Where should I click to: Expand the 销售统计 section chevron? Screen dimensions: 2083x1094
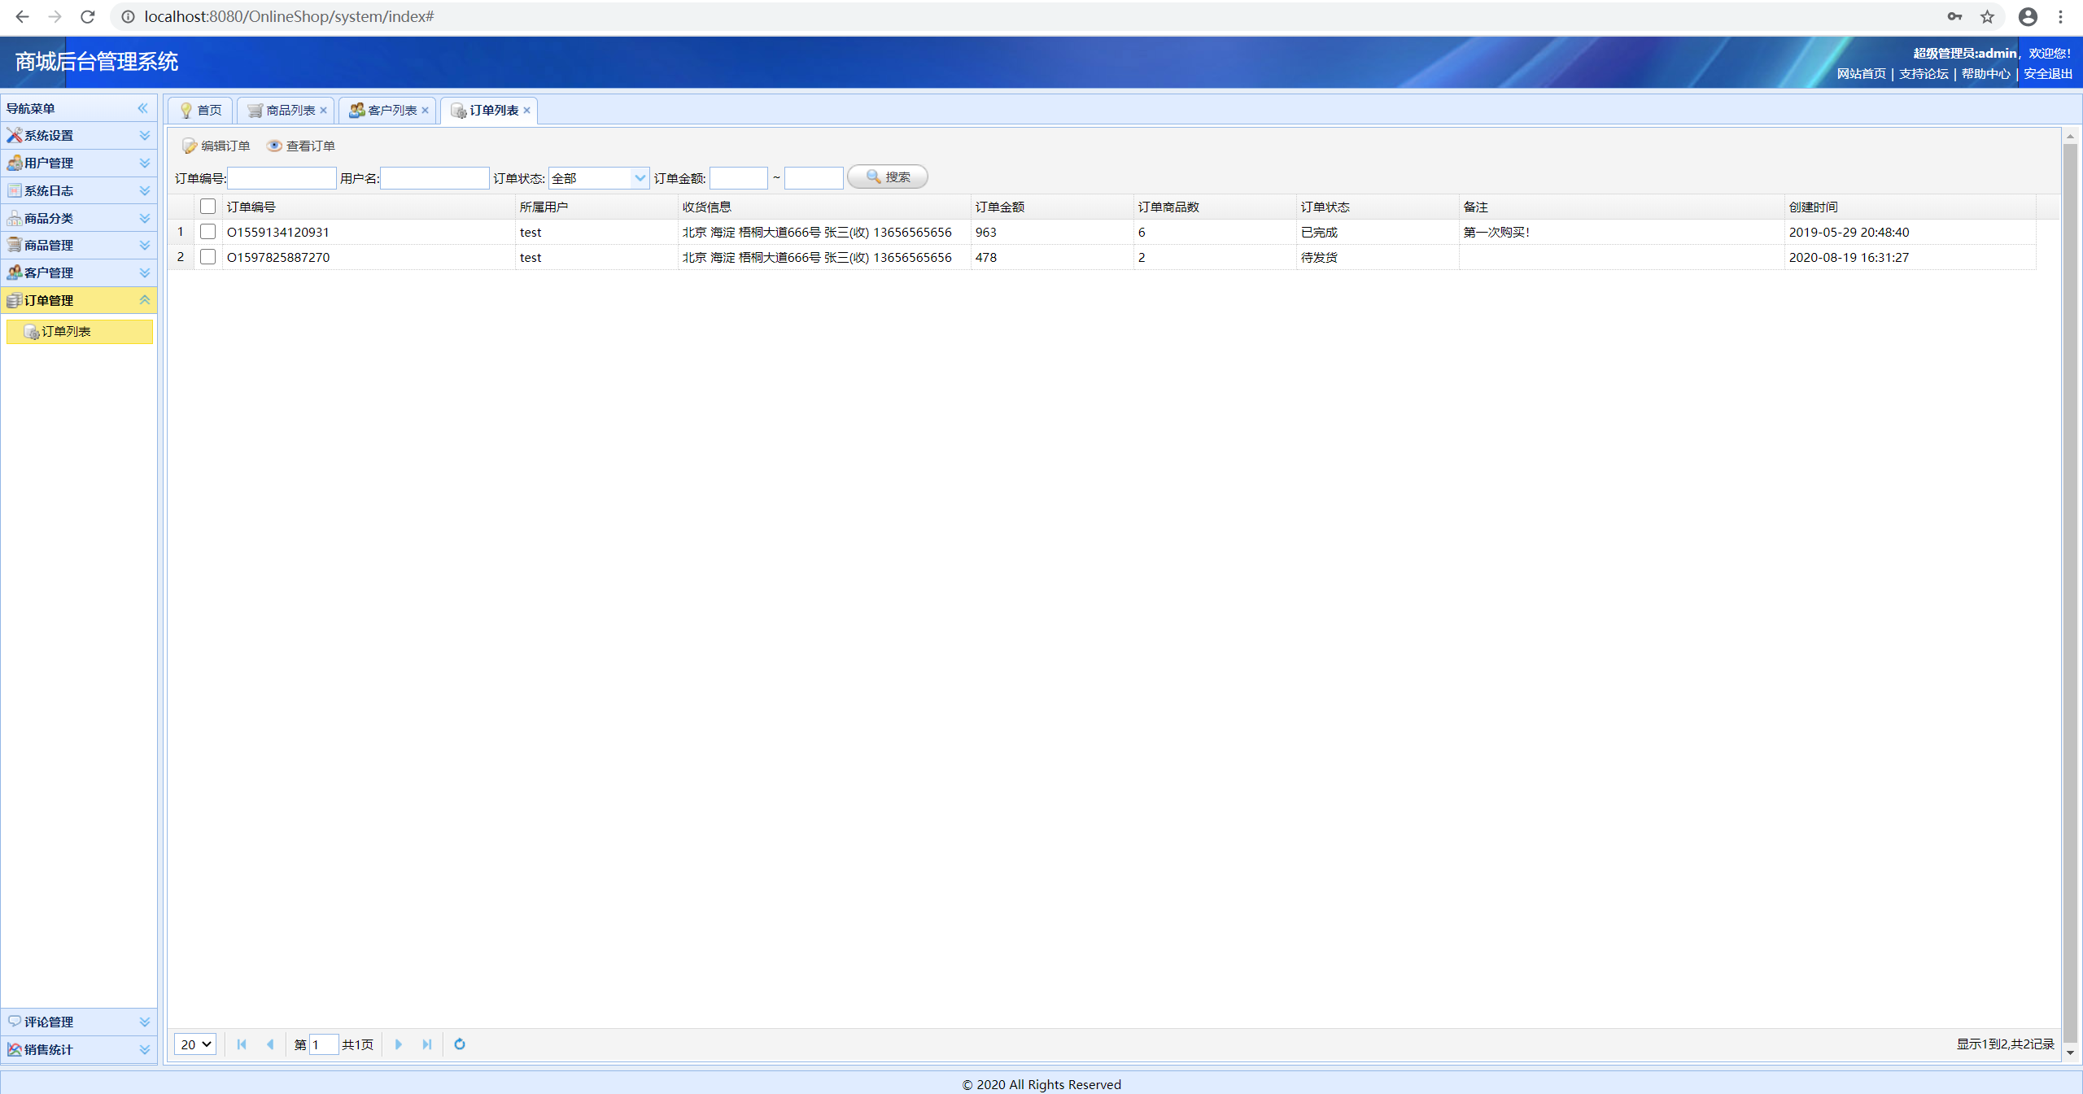point(145,1049)
